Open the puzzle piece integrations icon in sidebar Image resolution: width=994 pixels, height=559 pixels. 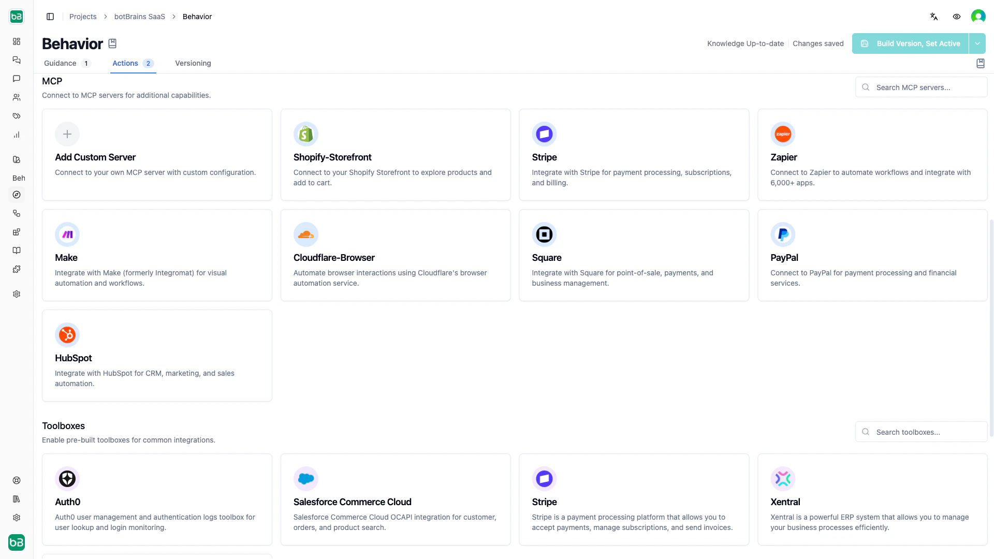click(17, 269)
